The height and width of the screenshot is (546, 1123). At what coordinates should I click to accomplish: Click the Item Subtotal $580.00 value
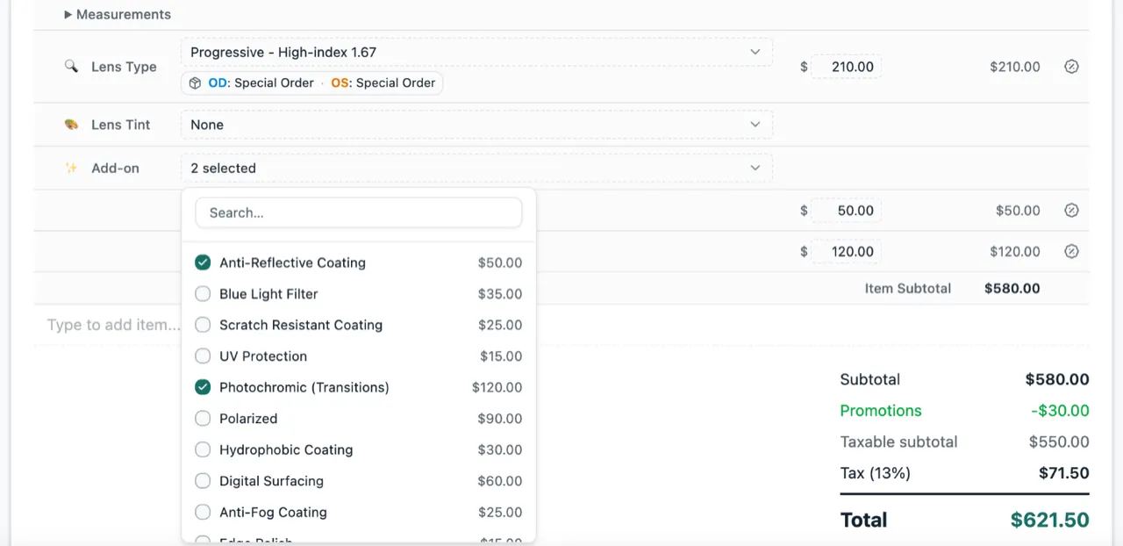pos(1012,288)
